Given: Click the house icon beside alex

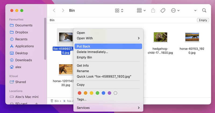Looking at the screenshot, I should tap(12, 67).
